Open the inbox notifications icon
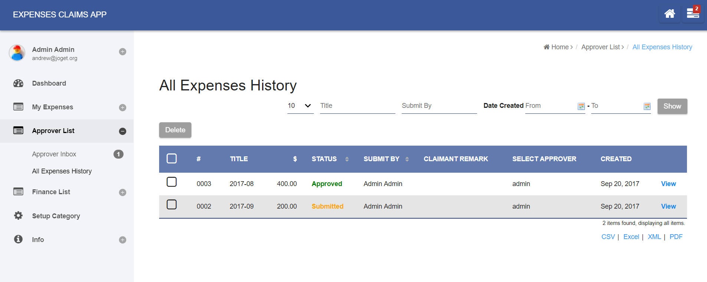 [693, 14]
